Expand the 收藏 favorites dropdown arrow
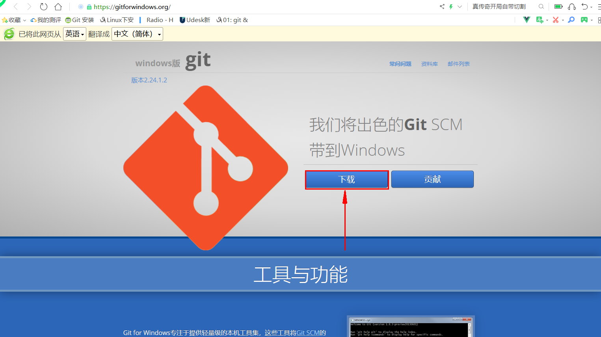The image size is (601, 337). pyautogui.click(x=24, y=20)
